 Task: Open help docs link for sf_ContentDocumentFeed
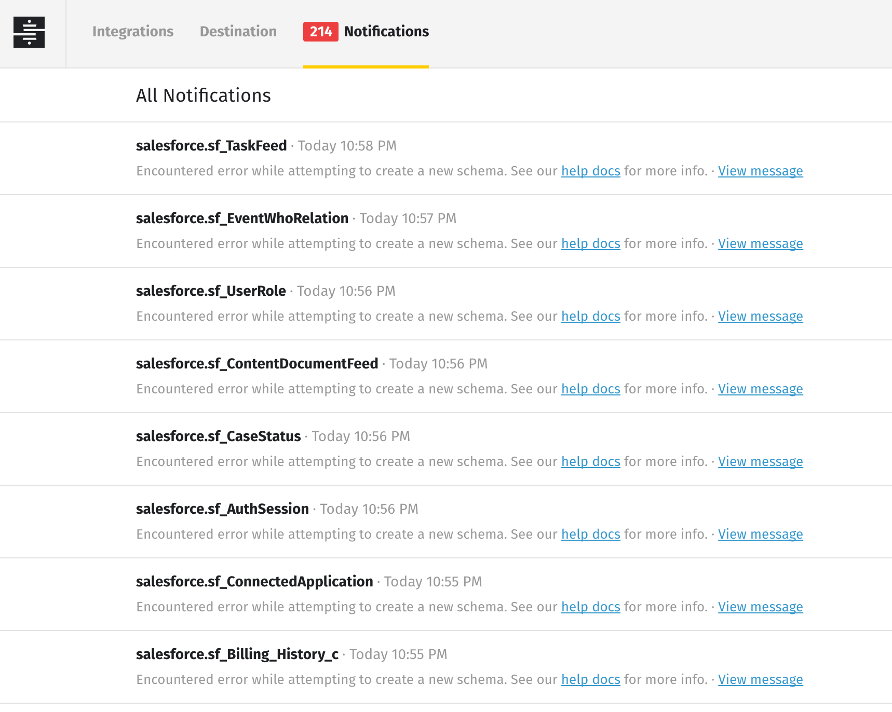(591, 389)
